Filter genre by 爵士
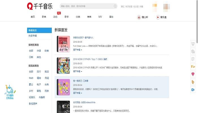The image size is (198, 113). [x=31, y=84]
